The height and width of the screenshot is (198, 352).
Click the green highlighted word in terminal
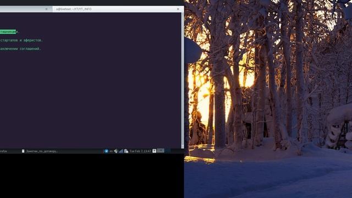(x=8, y=32)
